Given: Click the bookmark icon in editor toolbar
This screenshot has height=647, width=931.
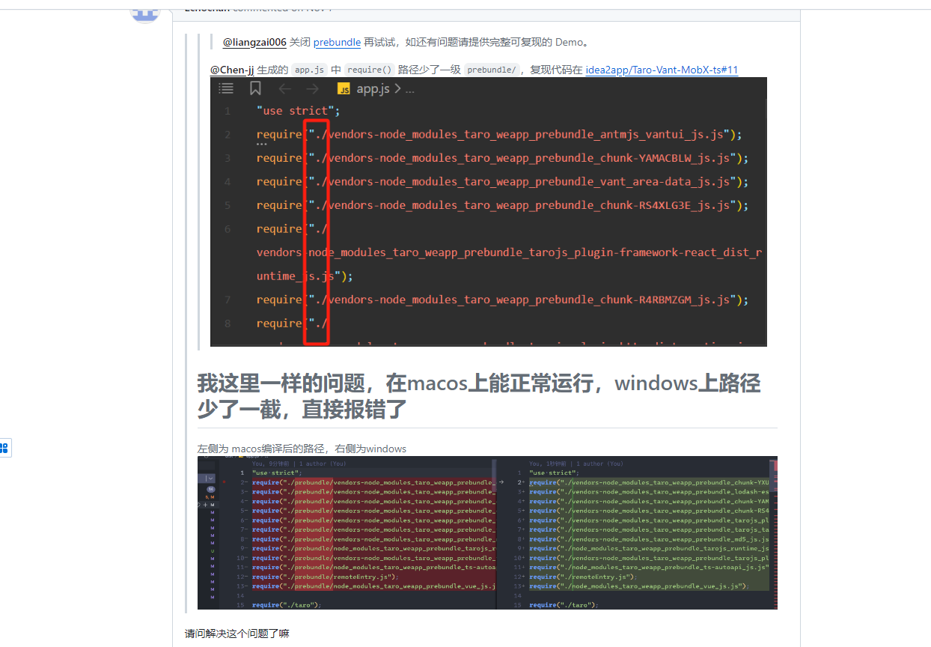Looking at the screenshot, I should 255,88.
